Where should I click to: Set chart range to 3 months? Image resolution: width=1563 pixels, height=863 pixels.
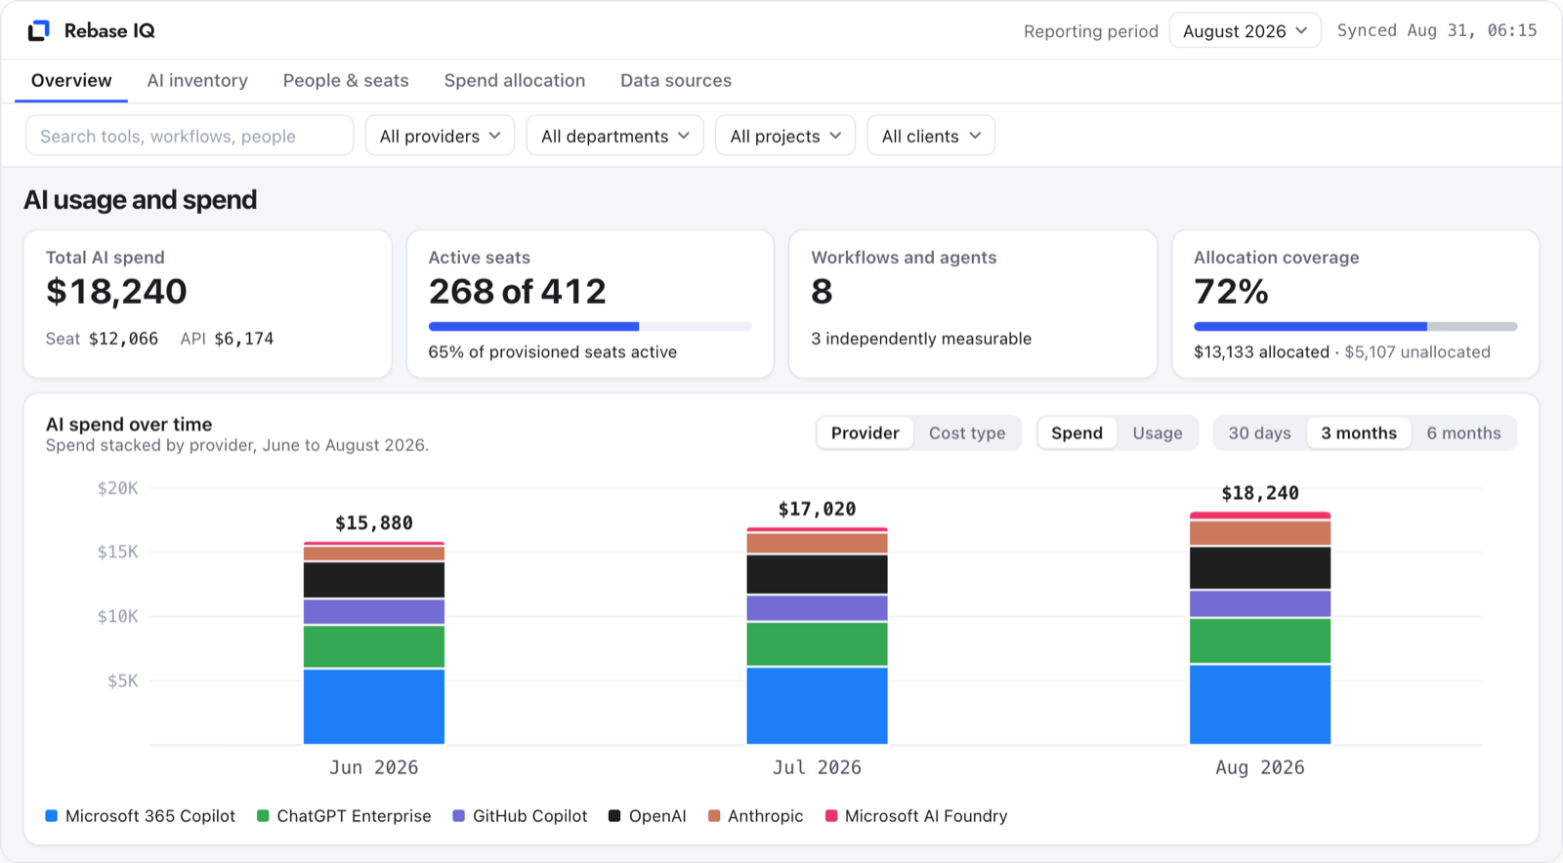(x=1359, y=433)
